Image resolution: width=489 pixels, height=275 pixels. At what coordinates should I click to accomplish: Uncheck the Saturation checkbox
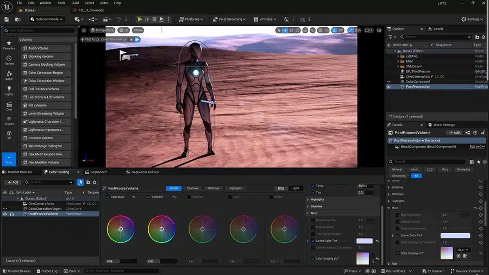[107, 197]
